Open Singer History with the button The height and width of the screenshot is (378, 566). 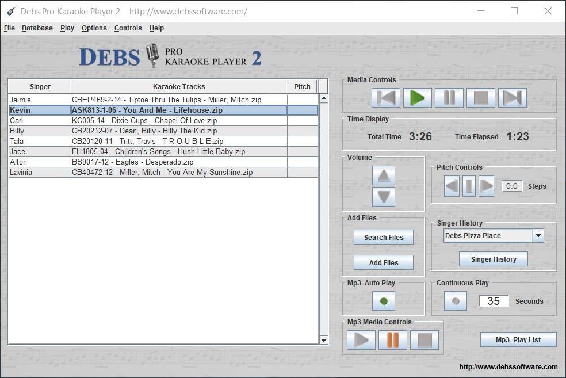494,259
